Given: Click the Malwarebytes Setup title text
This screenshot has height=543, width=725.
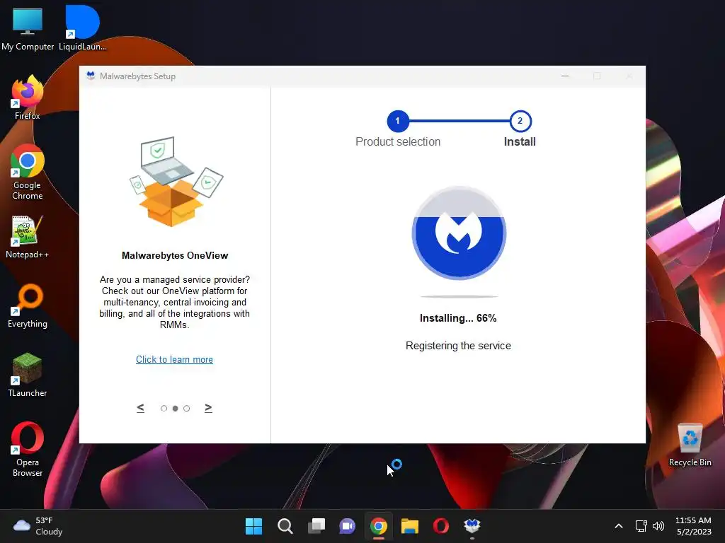Looking at the screenshot, I should [x=138, y=76].
